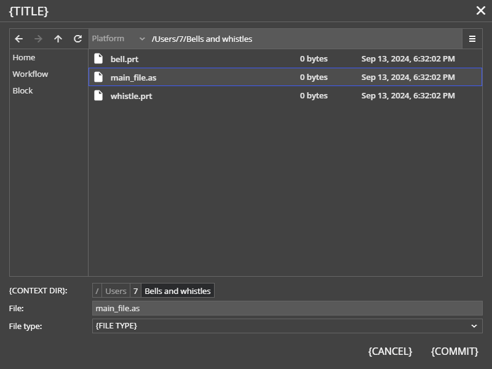Click the root slash breadcrumb
Screen dimensions: 492x369
point(97,291)
